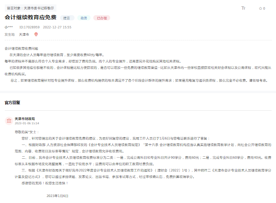Click the post ID 17028959
This screenshot has height=203, width=276.
point(29,27)
